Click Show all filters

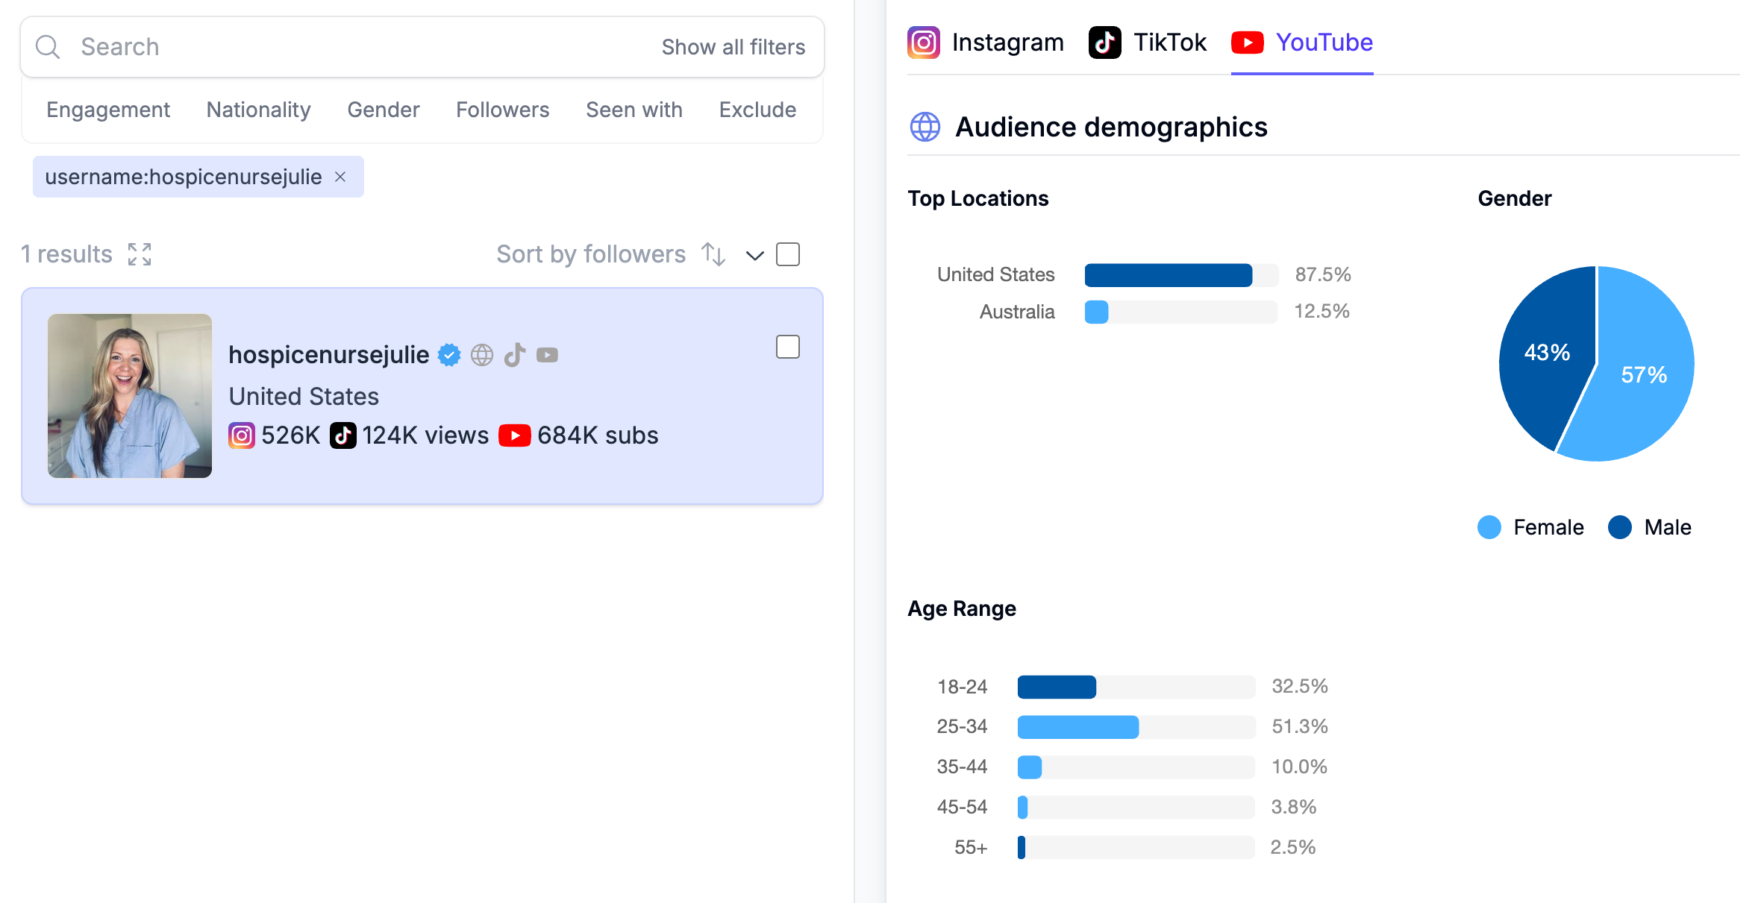click(733, 47)
